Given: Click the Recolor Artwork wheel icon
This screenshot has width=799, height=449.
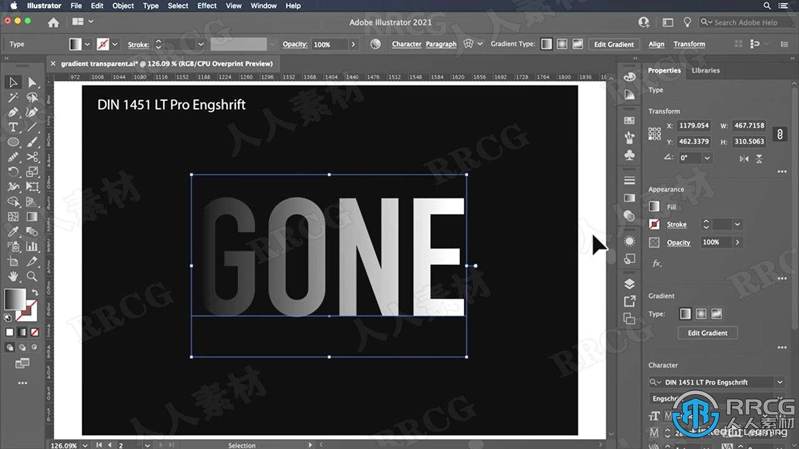Looking at the screenshot, I should [x=375, y=44].
